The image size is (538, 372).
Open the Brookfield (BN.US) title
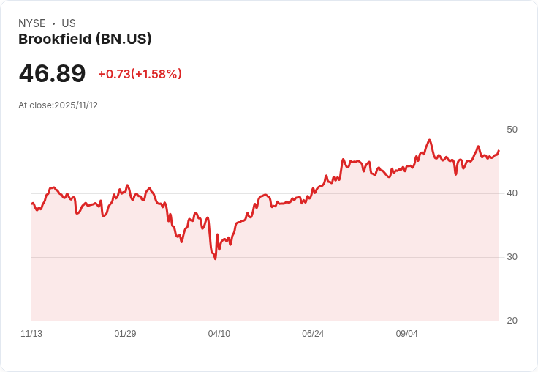tap(85, 40)
